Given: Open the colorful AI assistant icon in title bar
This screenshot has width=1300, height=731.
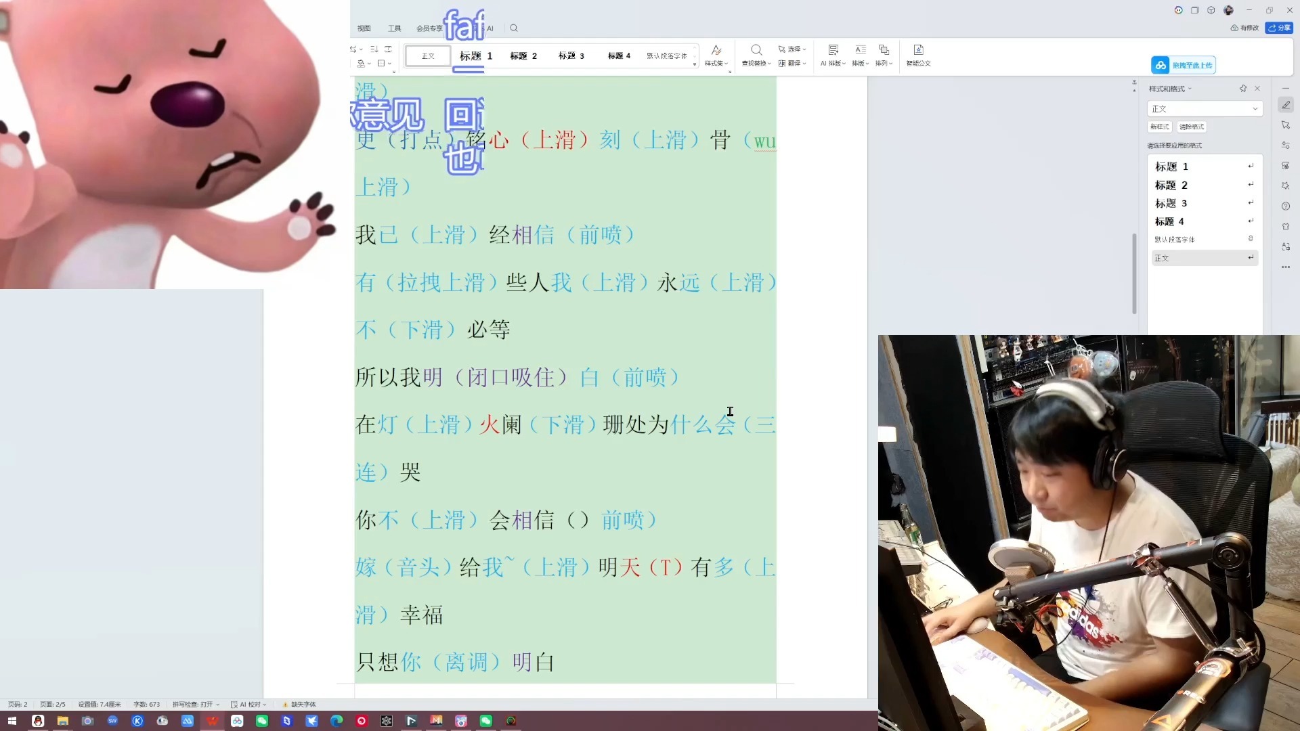Looking at the screenshot, I should click(x=1179, y=10).
